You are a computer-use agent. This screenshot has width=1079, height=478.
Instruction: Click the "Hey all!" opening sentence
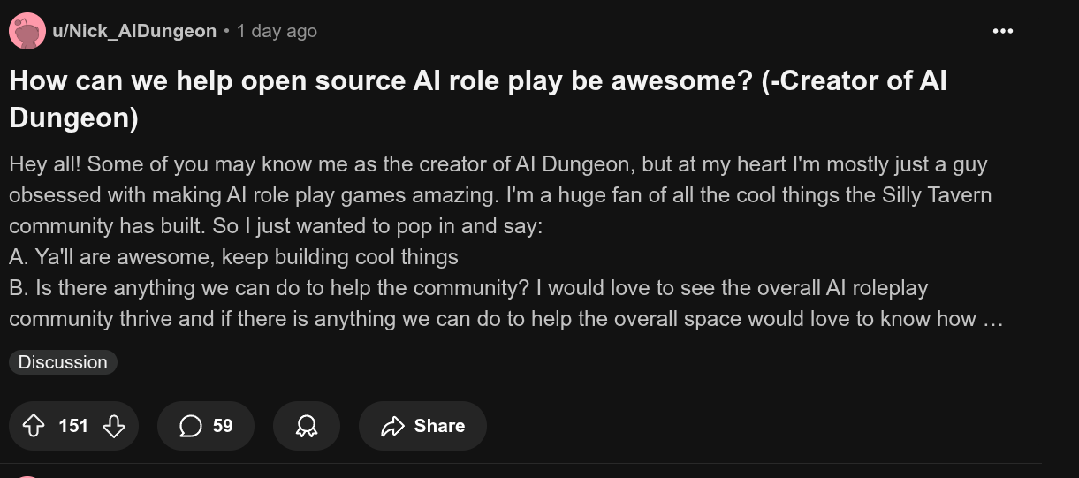pyautogui.click(x=45, y=164)
